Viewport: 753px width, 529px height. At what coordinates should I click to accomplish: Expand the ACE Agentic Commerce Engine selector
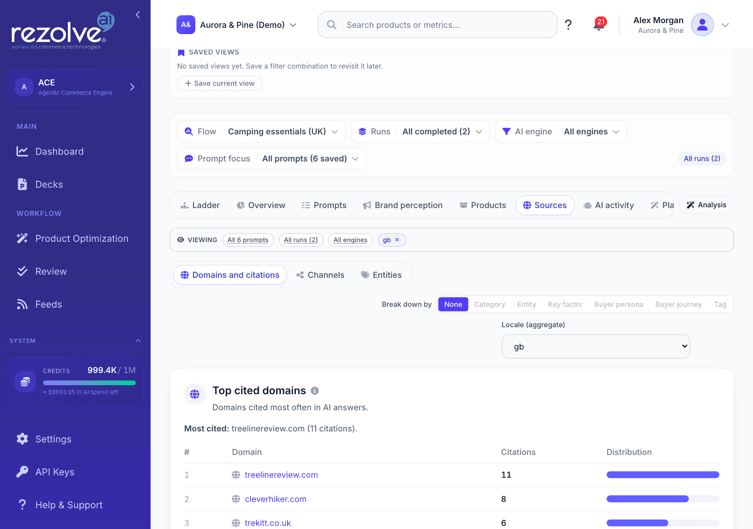click(75, 87)
